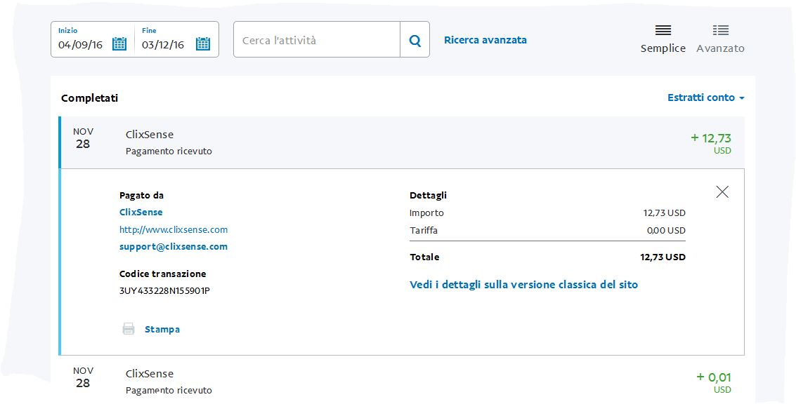This screenshot has width=796, height=404.
Task: Close the expanded transaction details panel
Action: point(722,191)
